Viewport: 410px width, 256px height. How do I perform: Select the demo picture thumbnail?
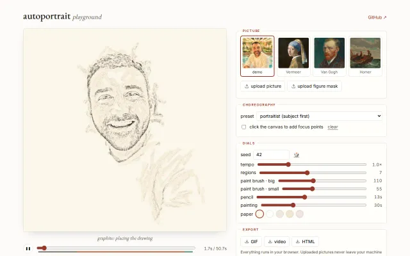coord(258,56)
